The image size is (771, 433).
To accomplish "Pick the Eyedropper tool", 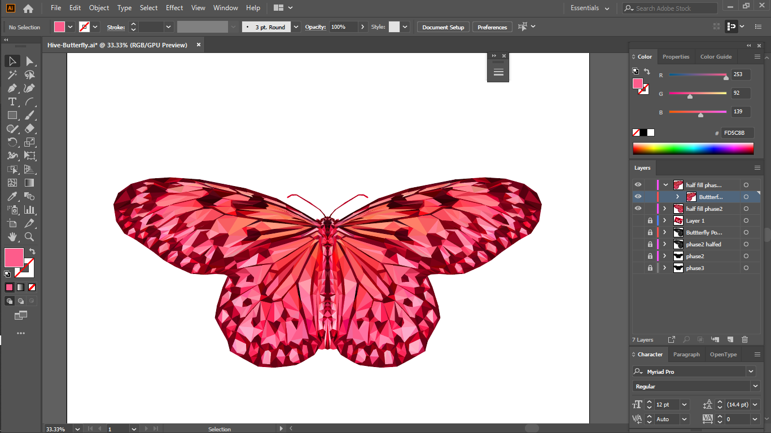I will (x=12, y=196).
